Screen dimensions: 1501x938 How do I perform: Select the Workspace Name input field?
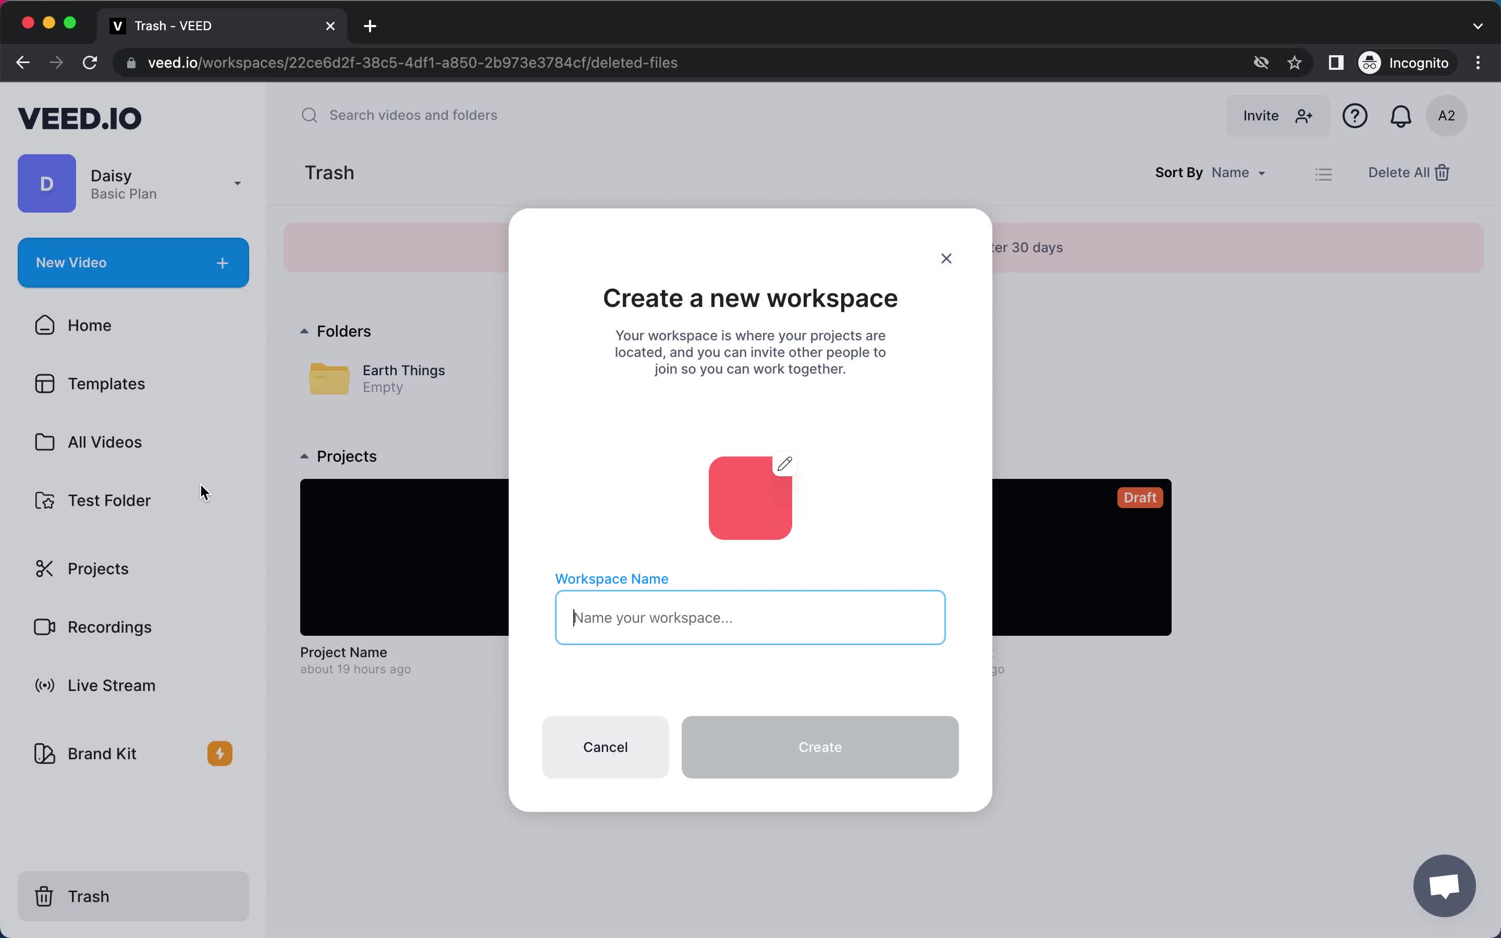coord(750,617)
